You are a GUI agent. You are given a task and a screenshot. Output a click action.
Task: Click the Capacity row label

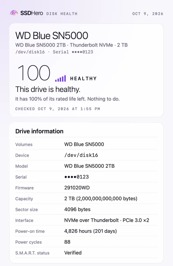pos(24,199)
